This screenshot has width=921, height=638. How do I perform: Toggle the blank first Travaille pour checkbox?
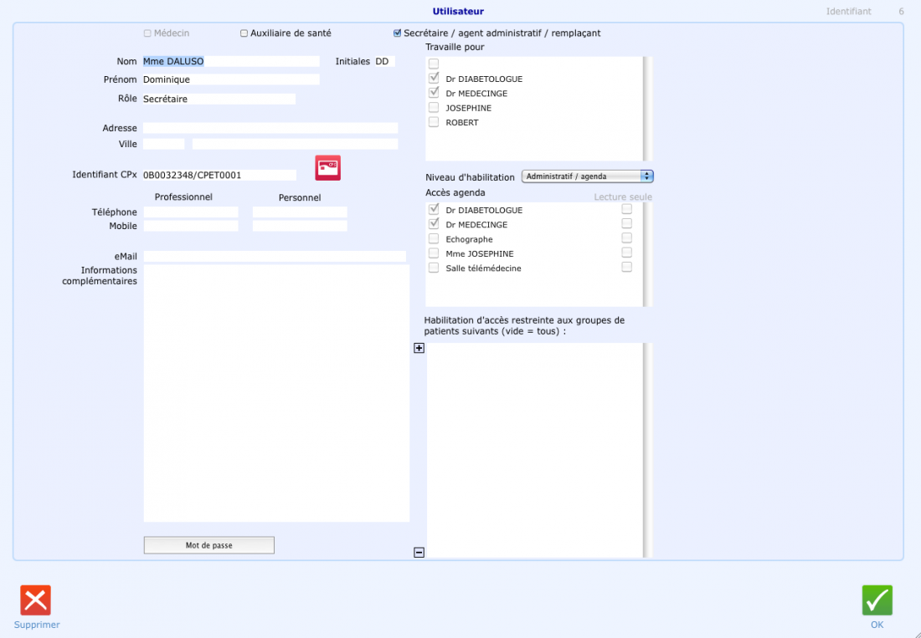434,64
